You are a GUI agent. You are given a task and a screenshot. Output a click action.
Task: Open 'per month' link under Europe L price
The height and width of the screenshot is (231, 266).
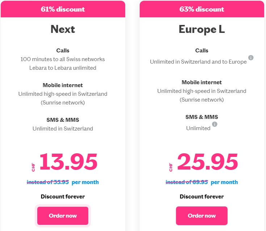224,182
